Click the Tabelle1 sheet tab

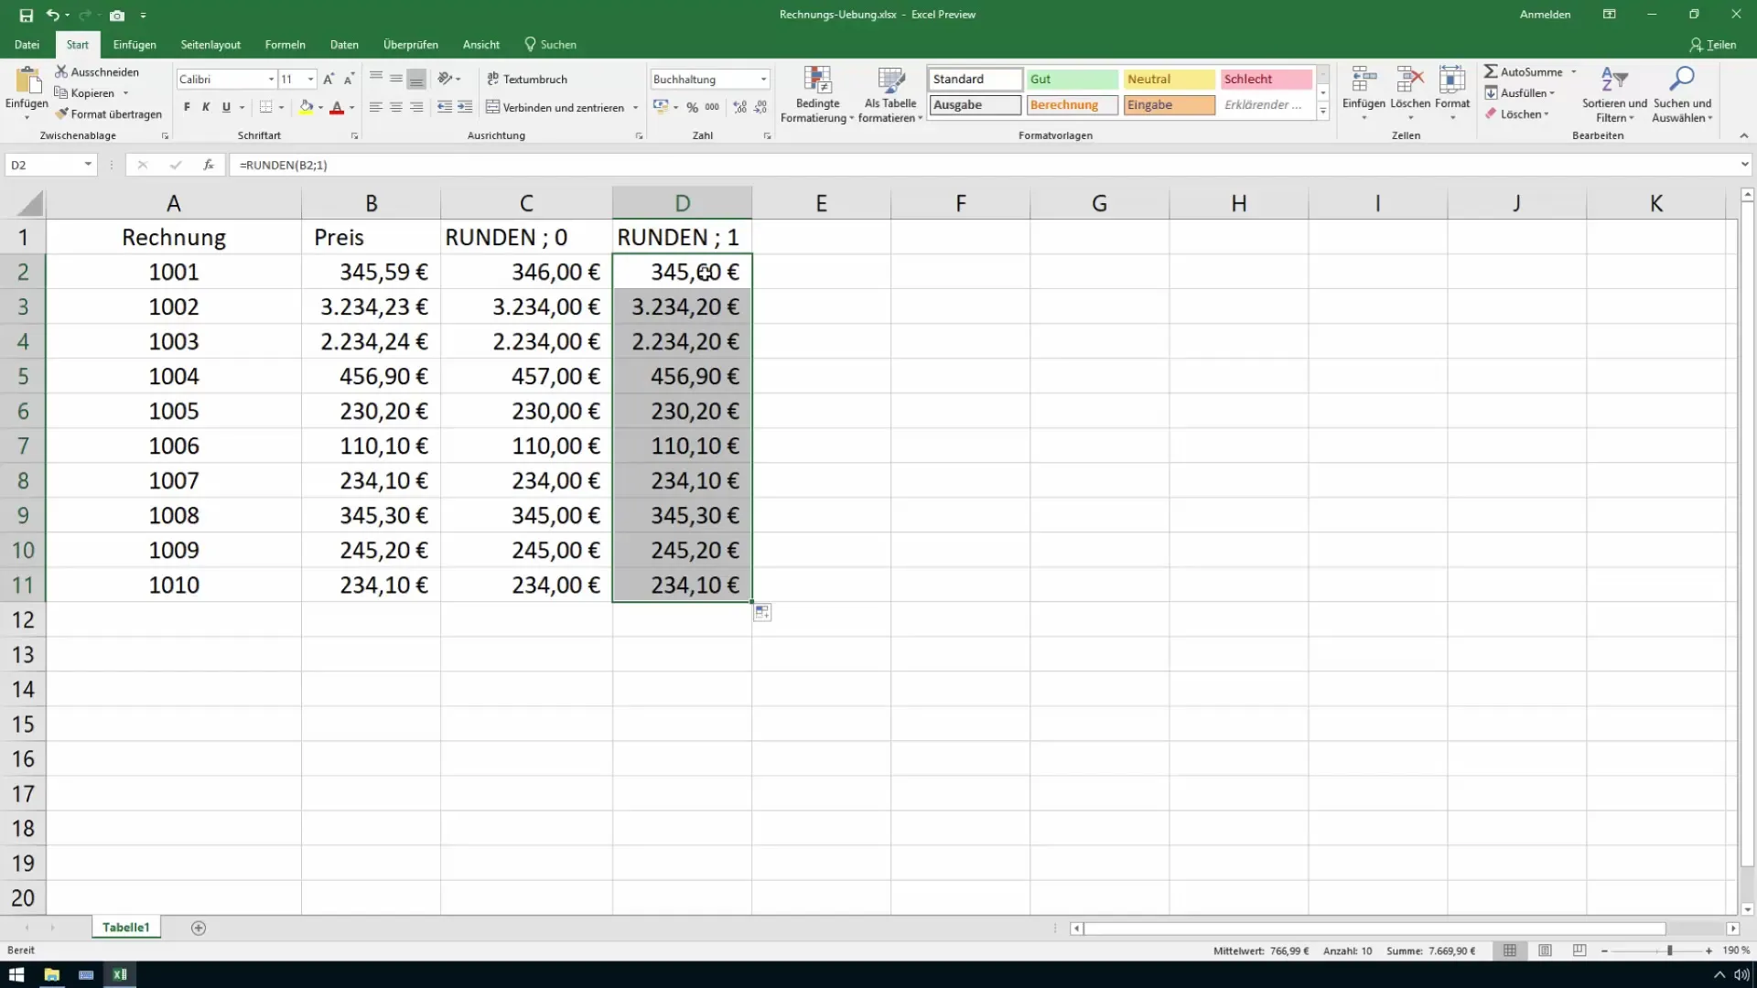coord(125,927)
